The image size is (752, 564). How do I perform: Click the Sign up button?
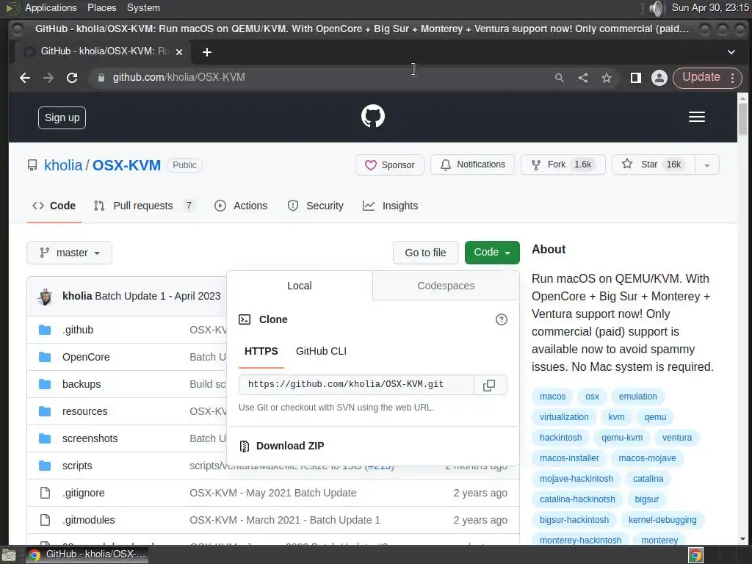click(62, 118)
